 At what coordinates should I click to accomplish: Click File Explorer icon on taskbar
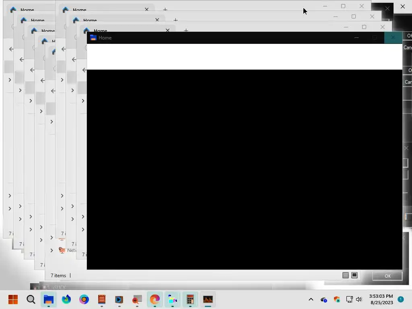tap(49, 299)
